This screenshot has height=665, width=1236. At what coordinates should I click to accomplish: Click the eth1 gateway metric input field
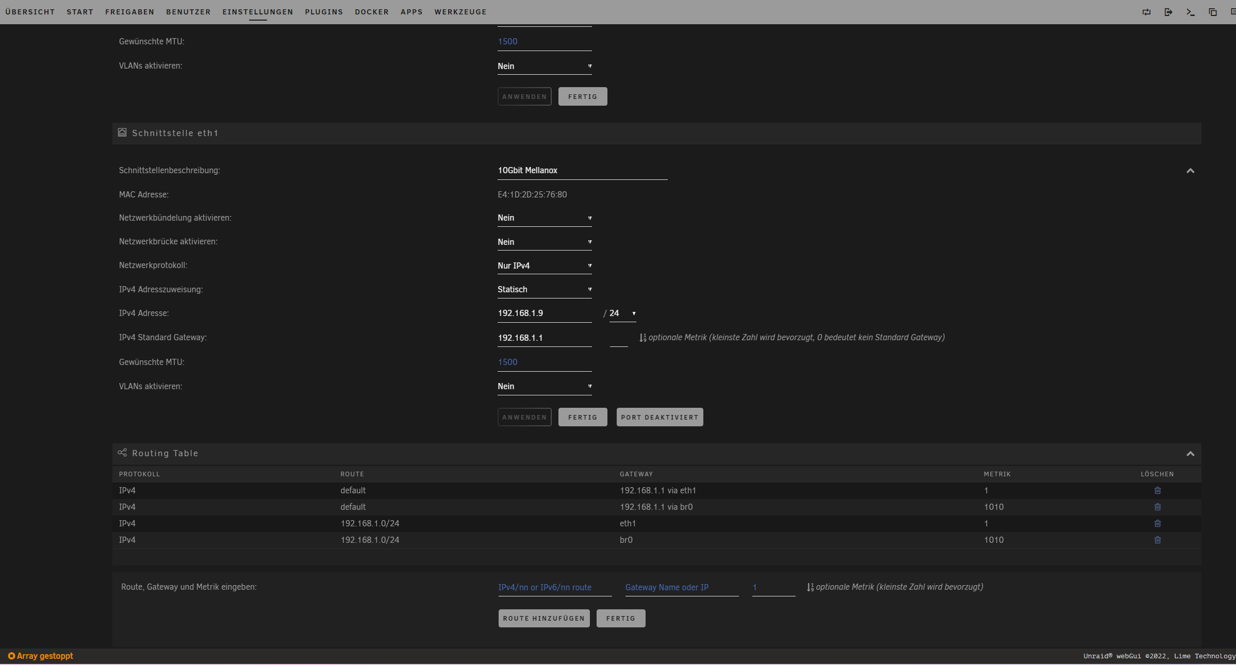point(619,338)
